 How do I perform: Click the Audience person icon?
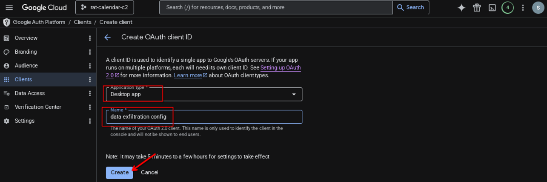[6, 66]
